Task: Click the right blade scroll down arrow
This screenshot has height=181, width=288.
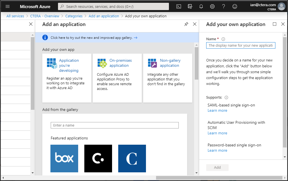Action: (x=285, y=157)
